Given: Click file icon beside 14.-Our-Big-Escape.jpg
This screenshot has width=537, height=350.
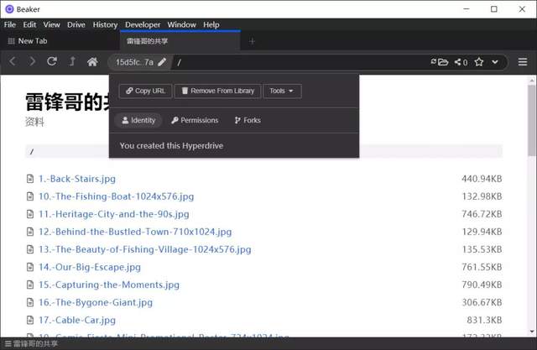Looking at the screenshot, I should click(30, 267).
